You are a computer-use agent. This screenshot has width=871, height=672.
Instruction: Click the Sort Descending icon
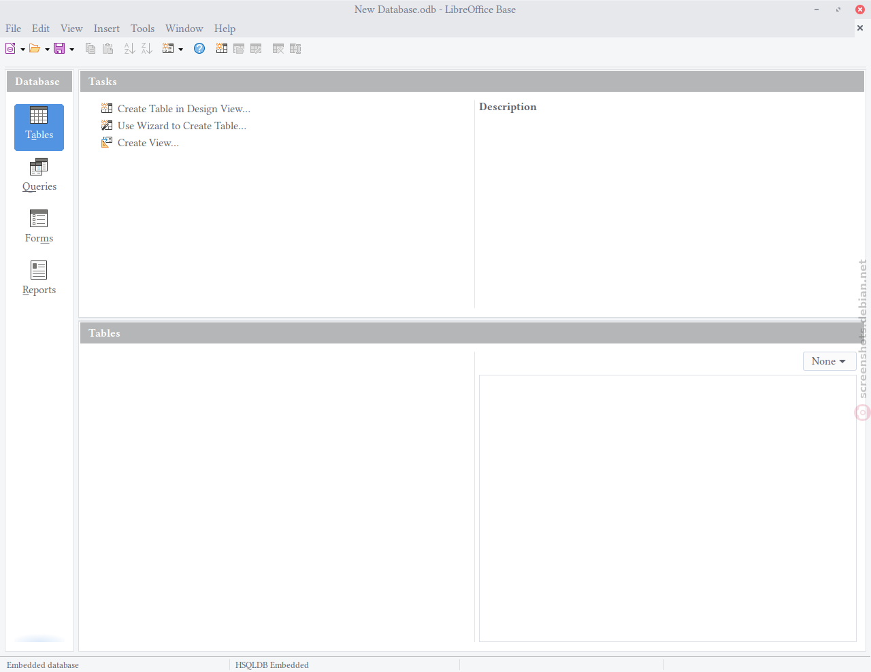coord(146,48)
